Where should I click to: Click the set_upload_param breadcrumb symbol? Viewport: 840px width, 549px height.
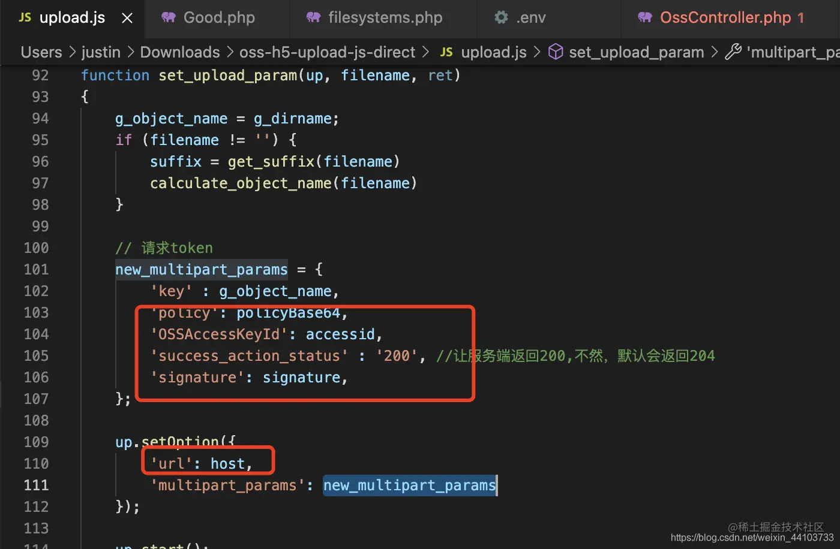(x=637, y=52)
